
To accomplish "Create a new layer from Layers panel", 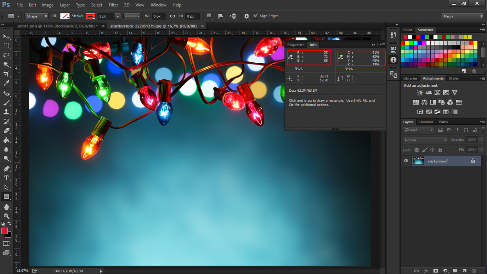I will [x=464, y=271].
